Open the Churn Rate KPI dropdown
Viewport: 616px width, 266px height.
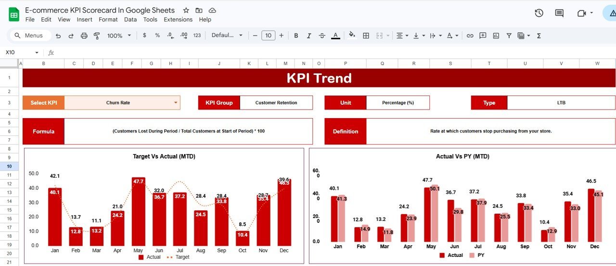pyautogui.click(x=176, y=103)
